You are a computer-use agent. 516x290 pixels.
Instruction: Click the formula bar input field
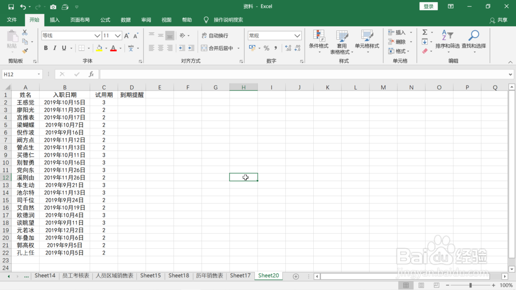(303, 74)
